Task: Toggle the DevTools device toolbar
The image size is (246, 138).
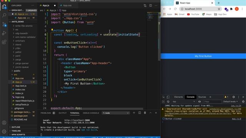Action: 168,97
